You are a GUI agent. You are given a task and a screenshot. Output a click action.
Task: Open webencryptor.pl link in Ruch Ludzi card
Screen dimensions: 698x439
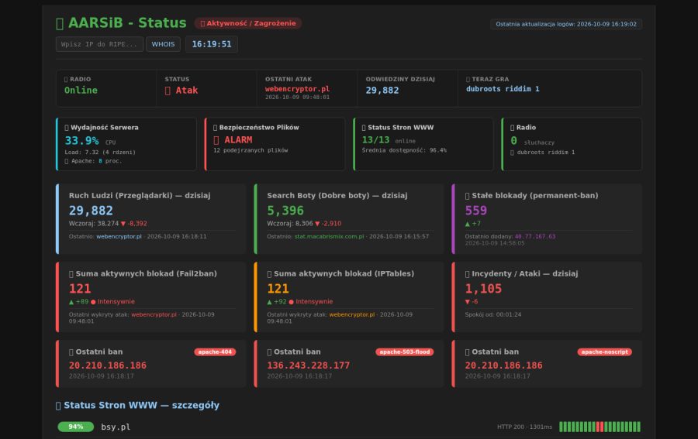click(119, 236)
